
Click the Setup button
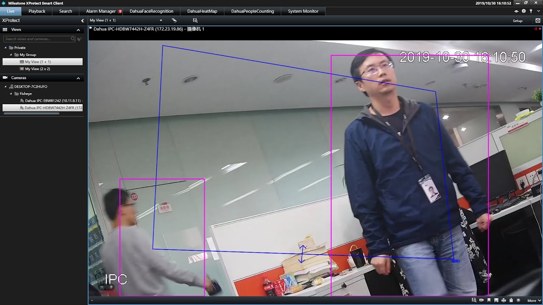pos(518,21)
